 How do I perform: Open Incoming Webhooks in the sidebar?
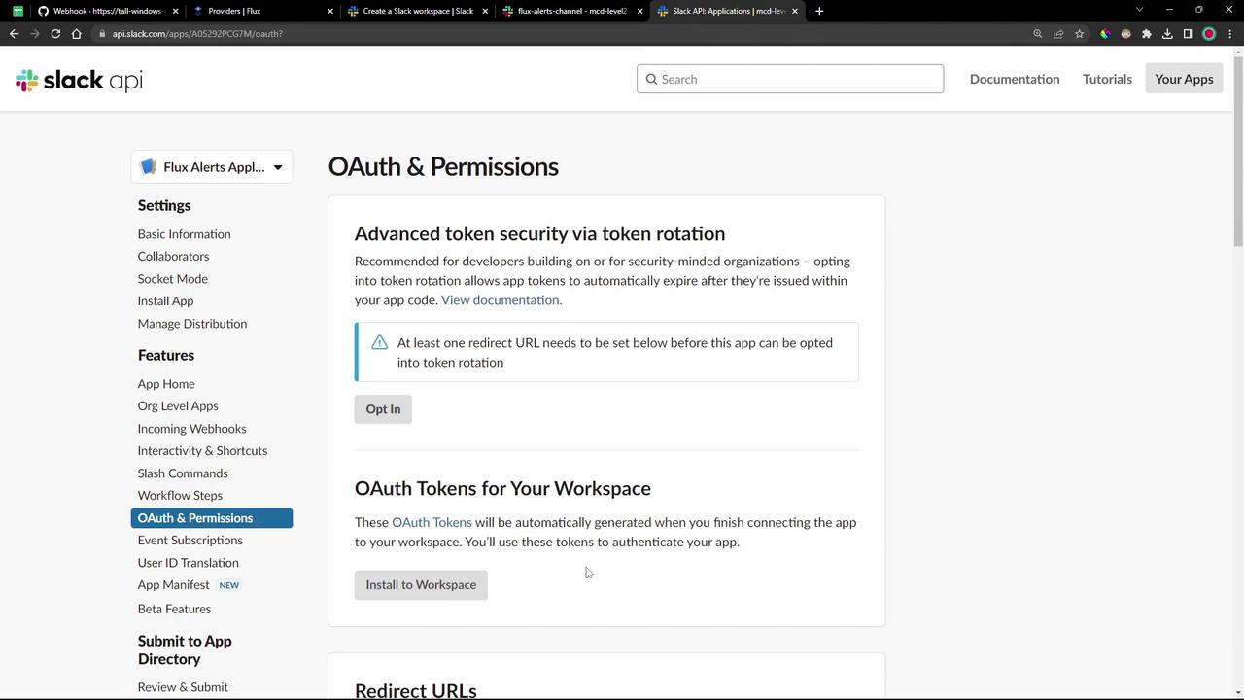tap(191, 429)
